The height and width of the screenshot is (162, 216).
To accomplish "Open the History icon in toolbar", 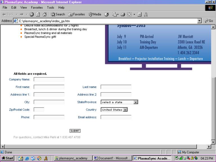I will 106,14.
